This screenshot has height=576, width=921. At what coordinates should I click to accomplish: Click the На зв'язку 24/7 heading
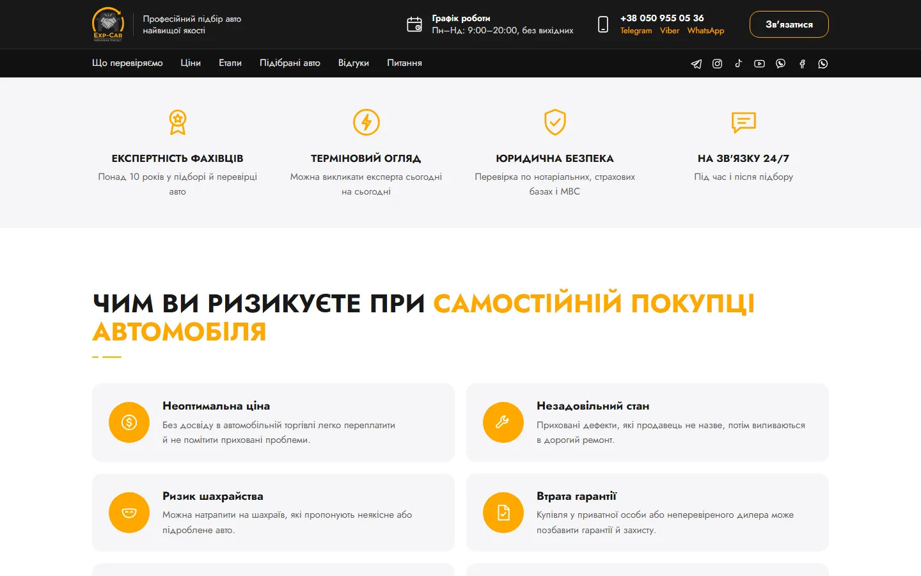743,158
